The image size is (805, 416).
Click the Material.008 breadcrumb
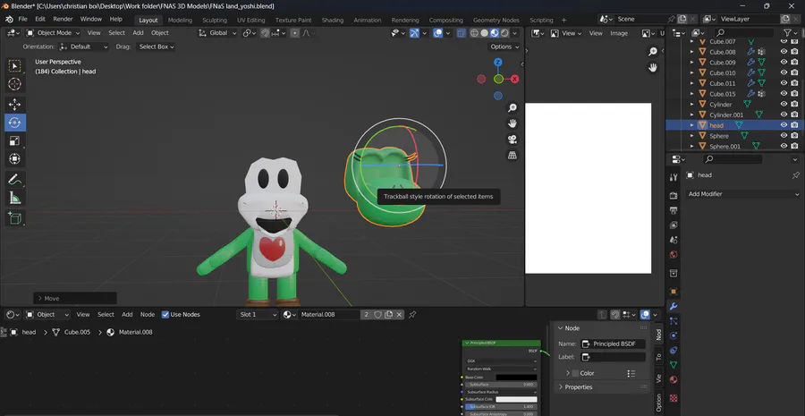[130, 332]
